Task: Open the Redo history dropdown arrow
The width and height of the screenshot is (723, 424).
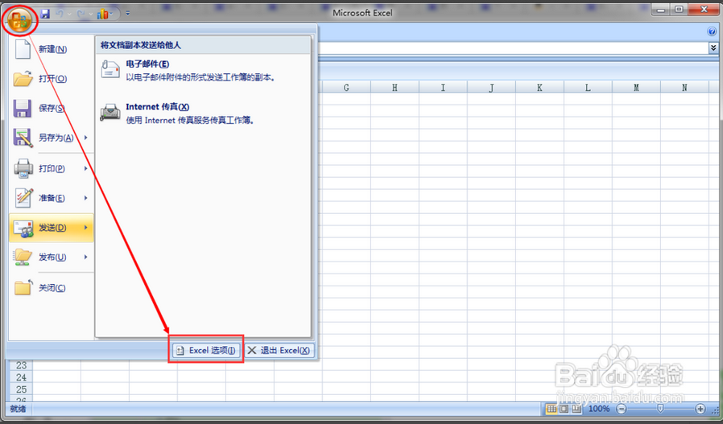Action: click(x=90, y=14)
